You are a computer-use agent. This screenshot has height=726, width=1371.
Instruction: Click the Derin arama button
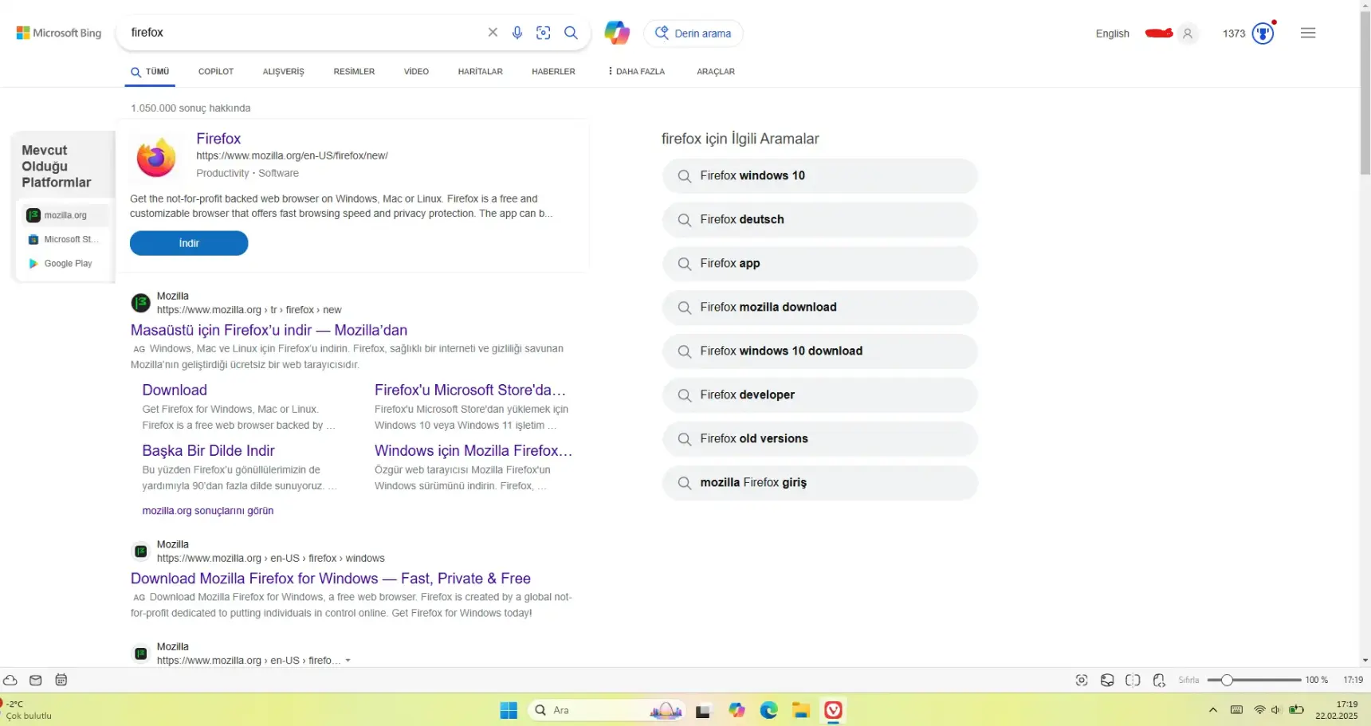[693, 33]
